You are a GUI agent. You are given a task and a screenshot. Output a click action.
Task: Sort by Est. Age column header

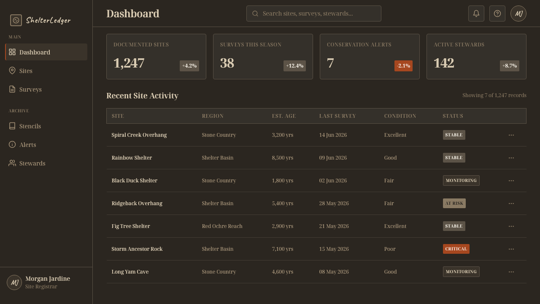point(284,116)
